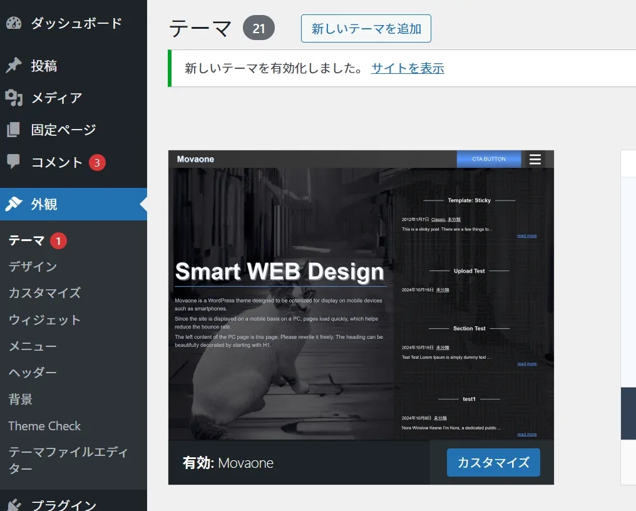Click the Comments speech bubble icon
Viewport: 636px width, 511px height.
point(14,162)
